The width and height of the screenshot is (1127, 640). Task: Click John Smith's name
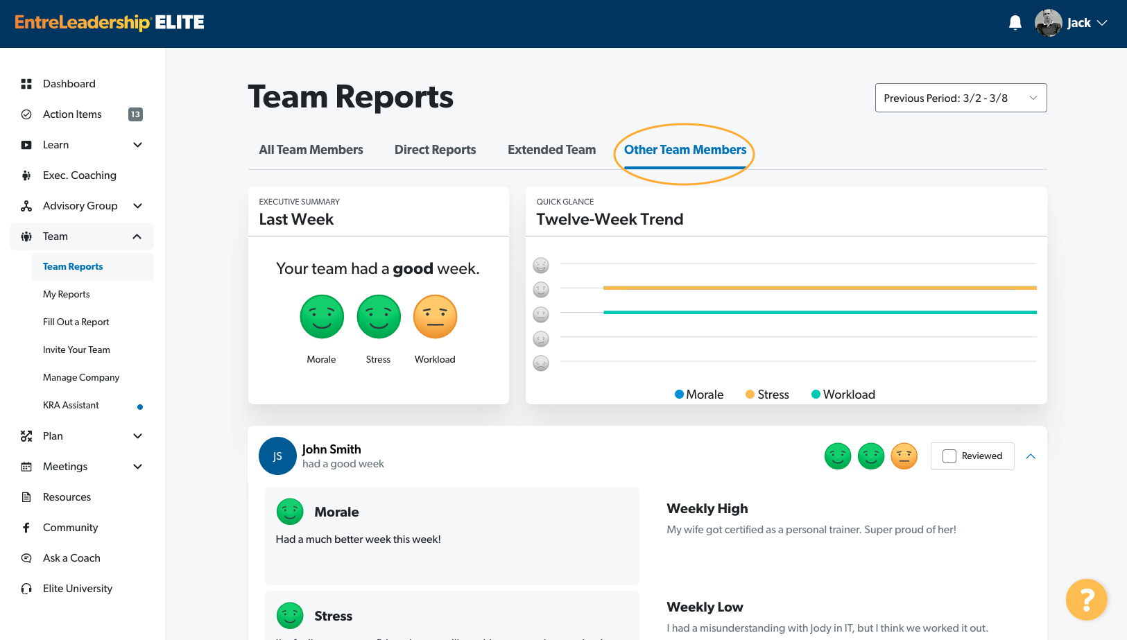332,449
